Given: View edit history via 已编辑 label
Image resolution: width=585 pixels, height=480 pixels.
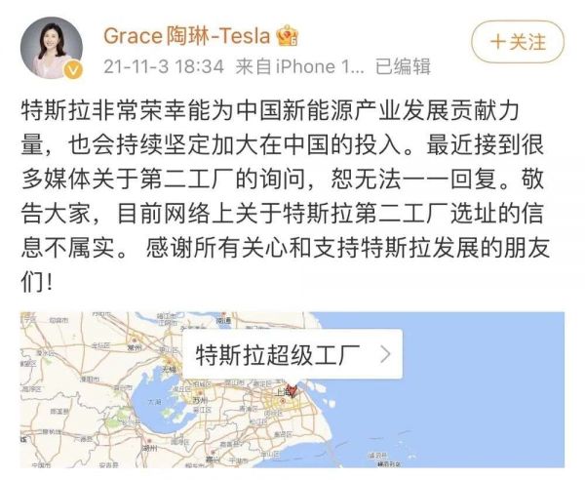Looking at the screenshot, I should coord(403,67).
